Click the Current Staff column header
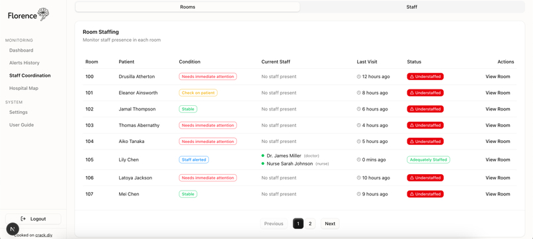The height and width of the screenshot is (239, 533). pyautogui.click(x=276, y=62)
